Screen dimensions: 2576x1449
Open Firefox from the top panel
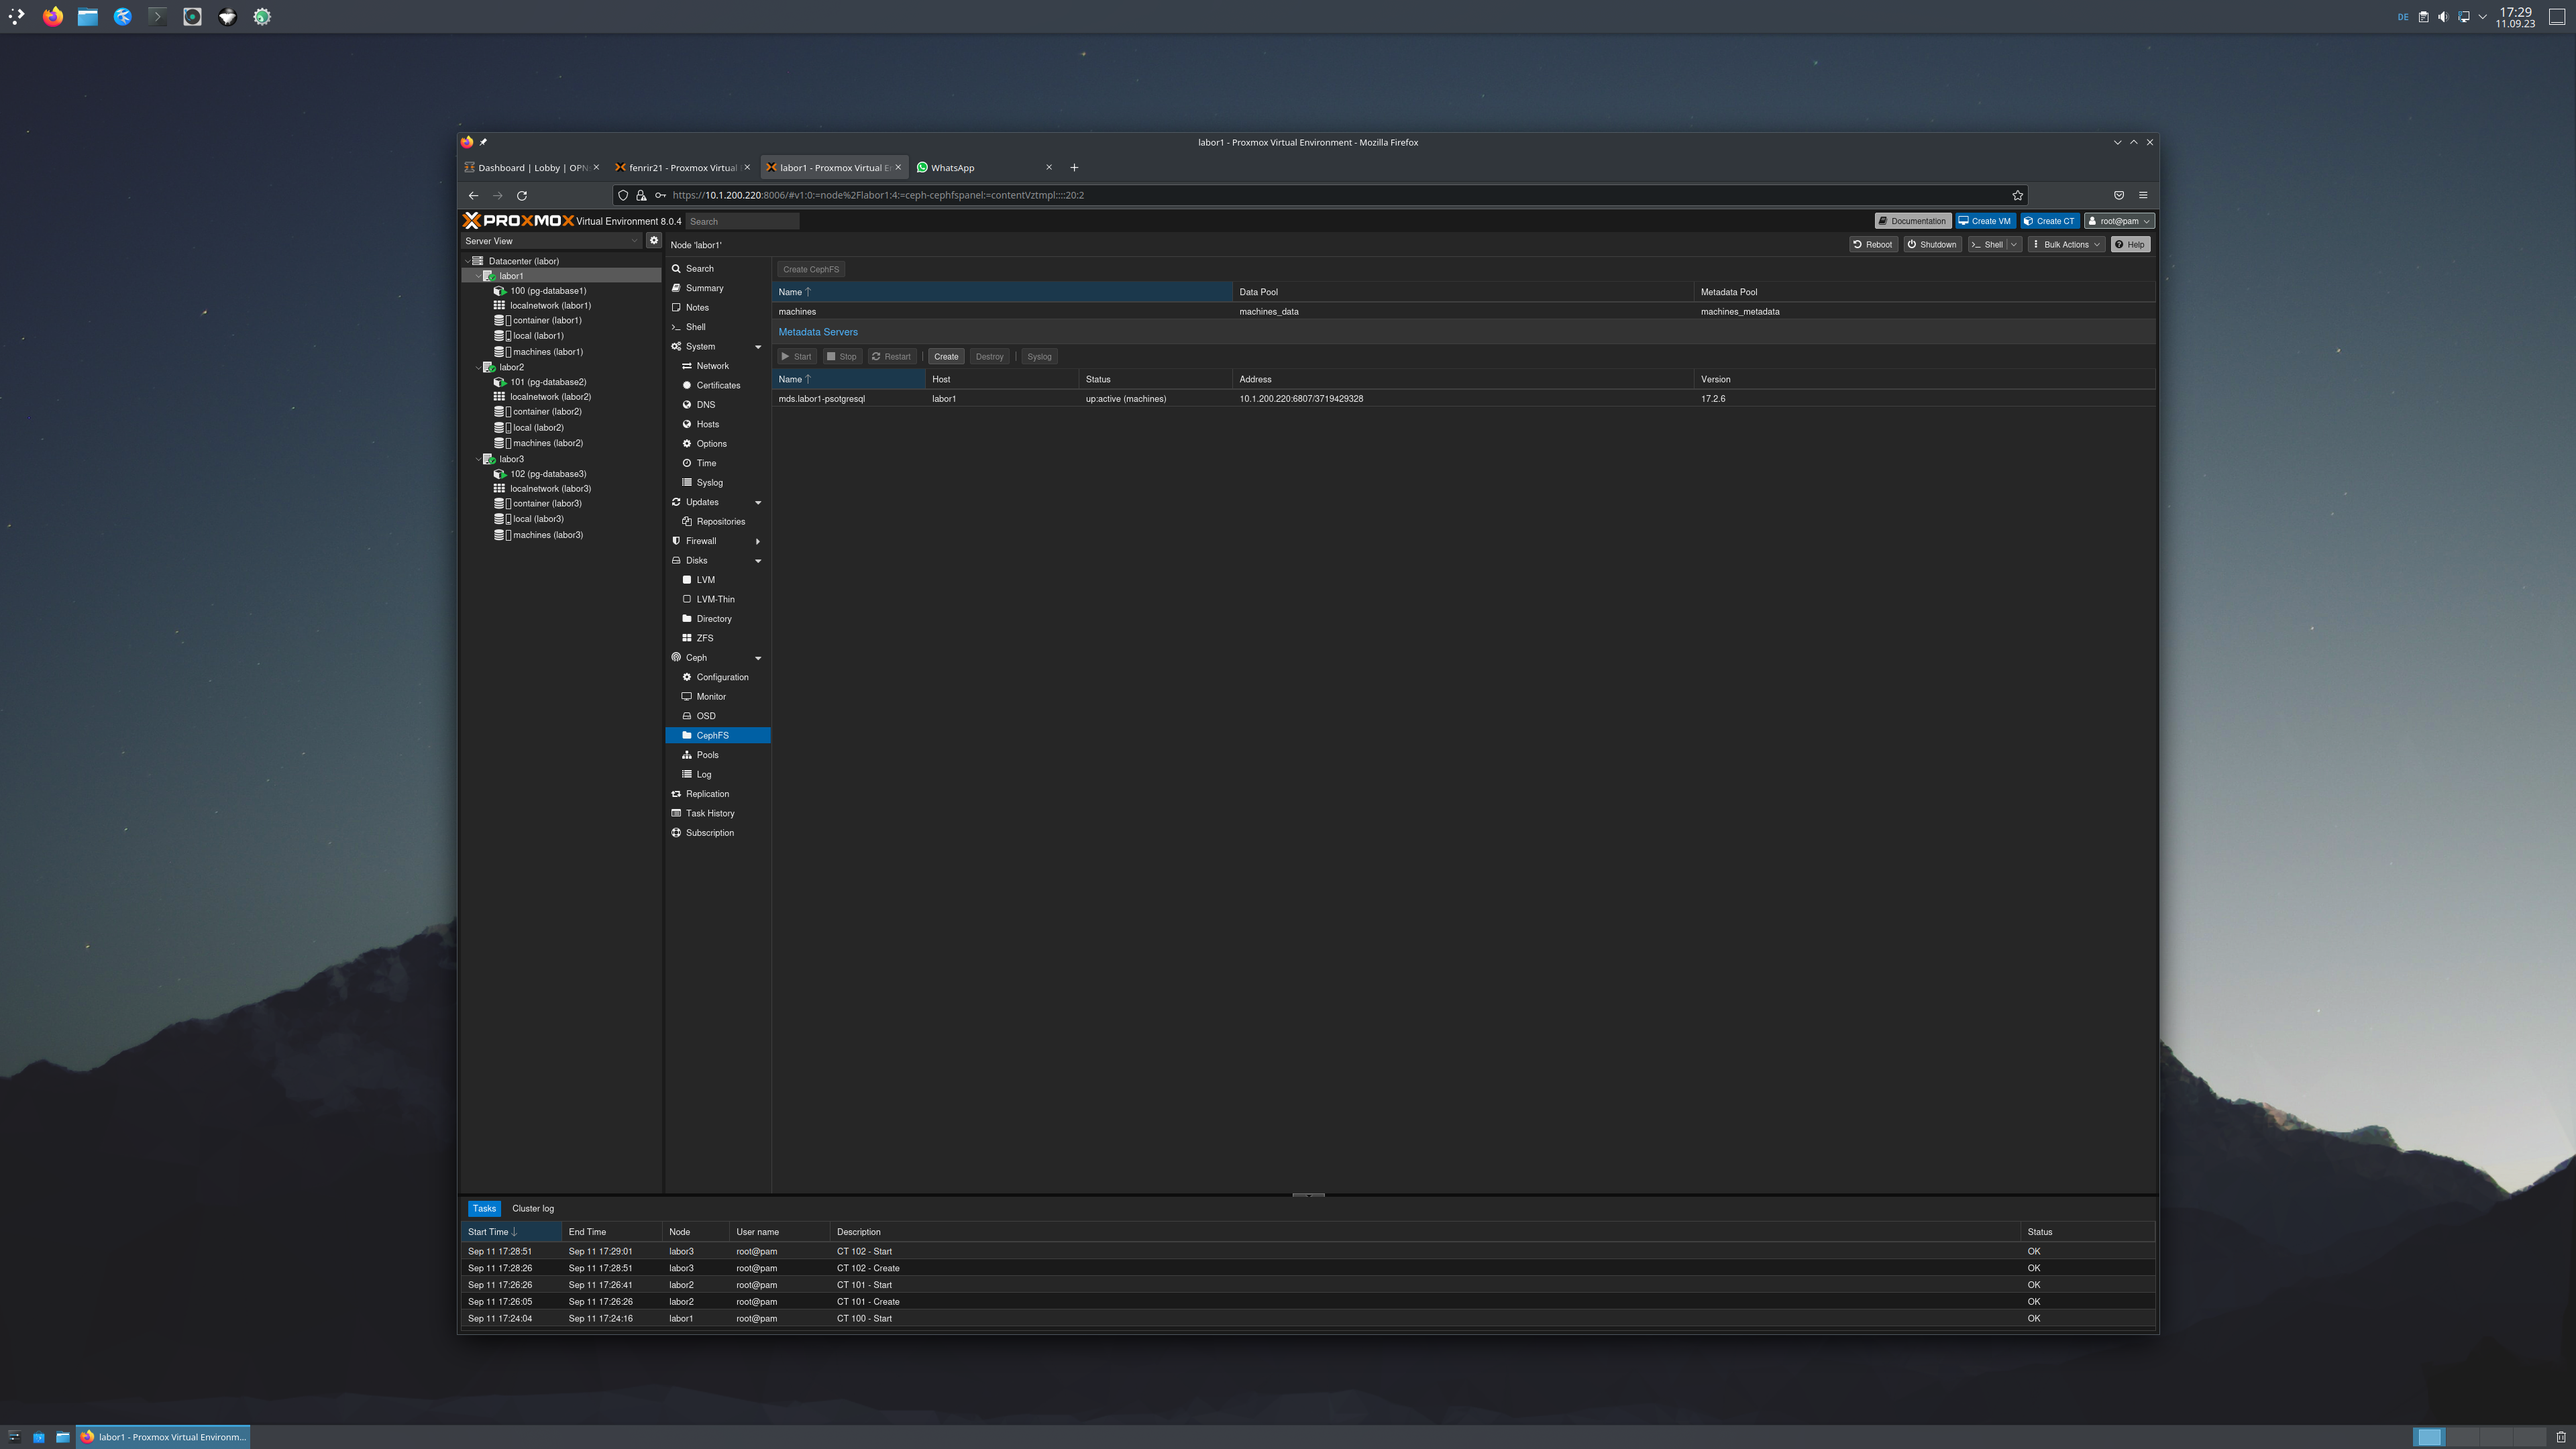pos(53,17)
